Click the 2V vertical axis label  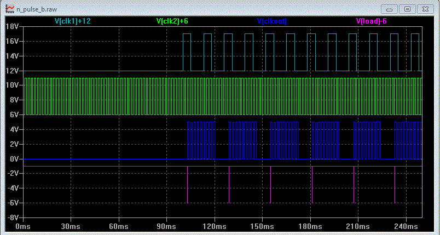point(14,144)
